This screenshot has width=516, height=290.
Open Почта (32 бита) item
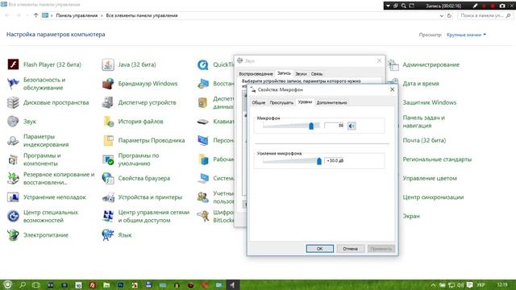click(x=424, y=140)
